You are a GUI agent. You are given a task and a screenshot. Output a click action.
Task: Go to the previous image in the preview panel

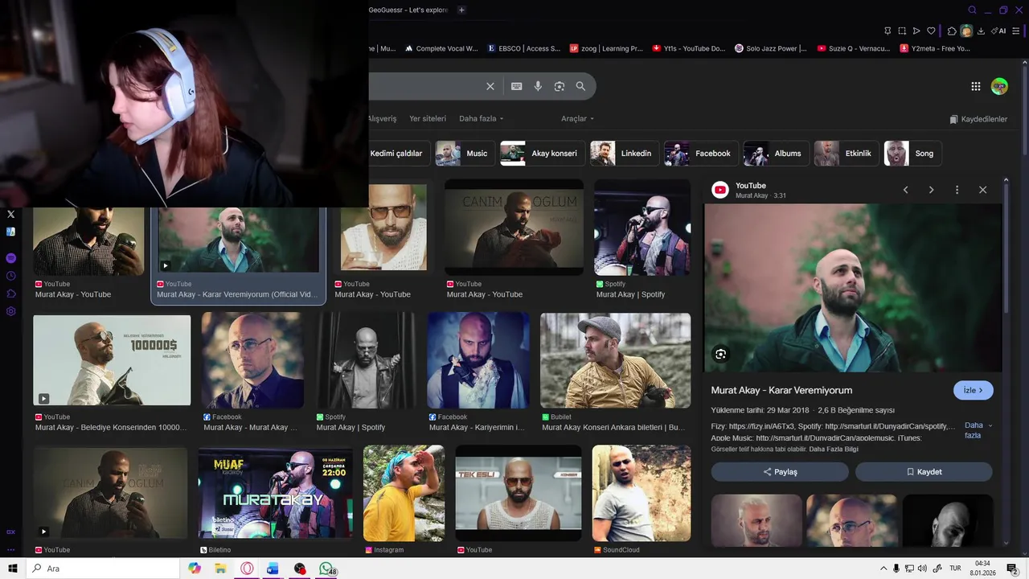pos(905,190)
